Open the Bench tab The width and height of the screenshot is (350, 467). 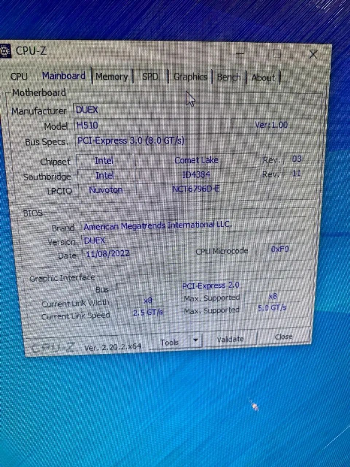point(229,77)
